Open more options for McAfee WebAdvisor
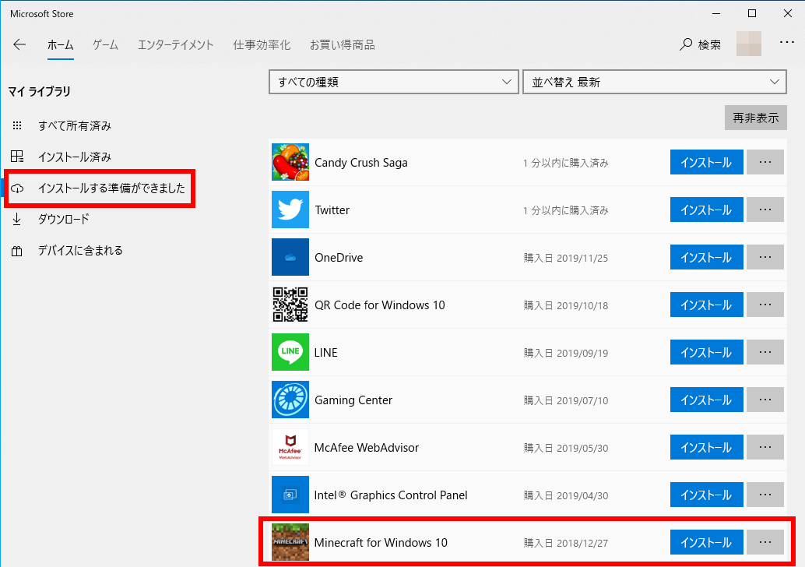This screenshot has width=805, height=567. point(765,447)
